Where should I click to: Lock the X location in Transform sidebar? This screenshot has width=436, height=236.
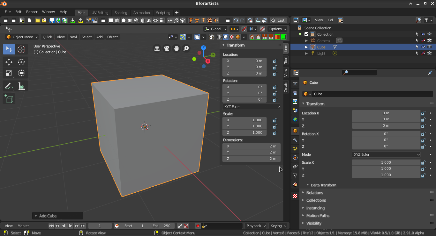click(274, 61)
